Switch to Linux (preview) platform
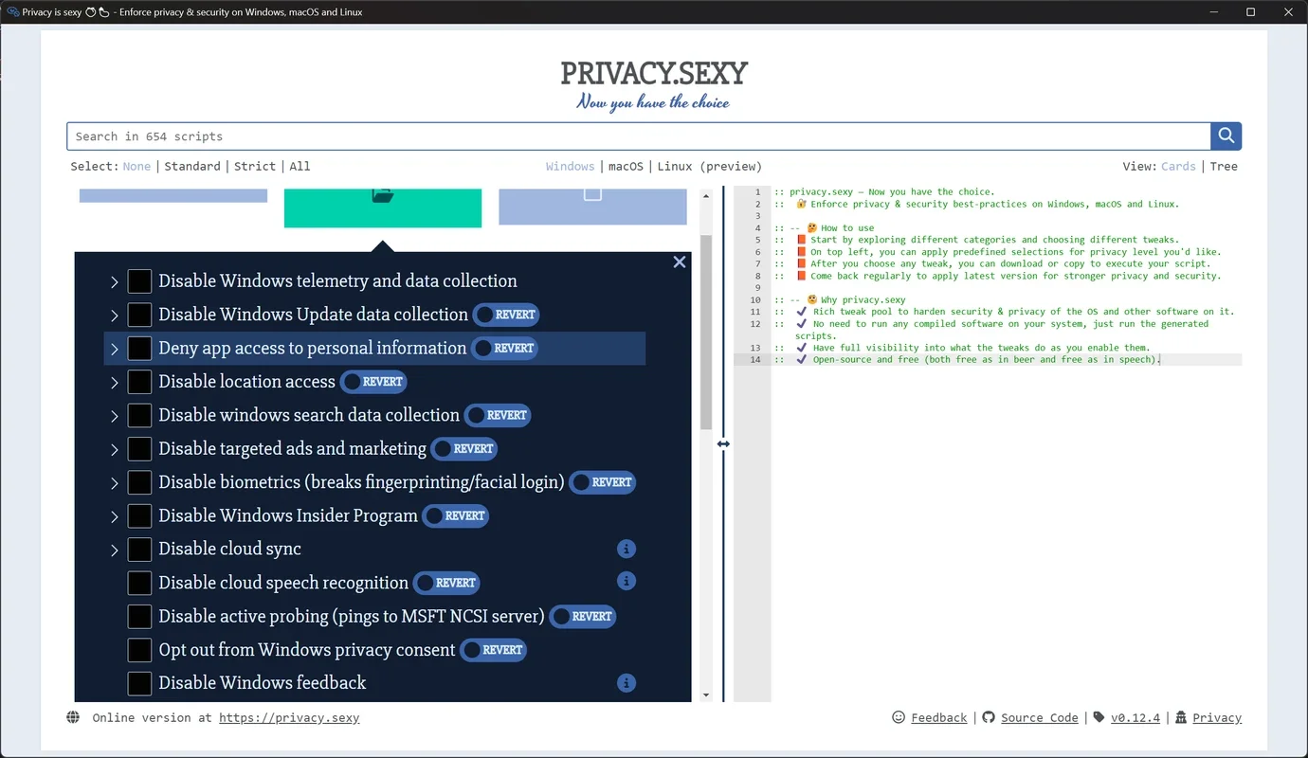Screen dimensions: 1308x758 pyautogui.click(x=710, y=166)
